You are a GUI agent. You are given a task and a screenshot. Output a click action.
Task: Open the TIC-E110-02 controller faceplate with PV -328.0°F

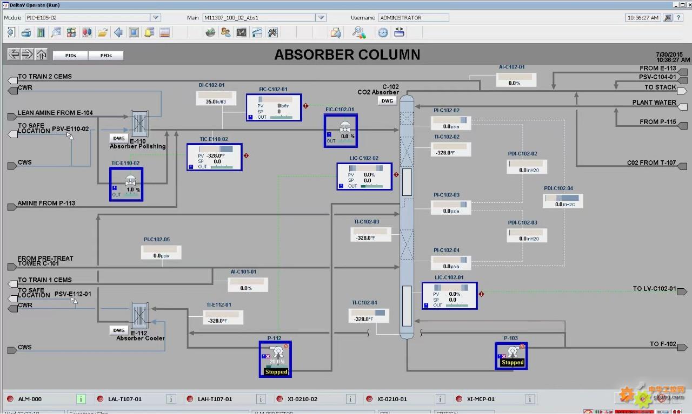tap(214, 157)
